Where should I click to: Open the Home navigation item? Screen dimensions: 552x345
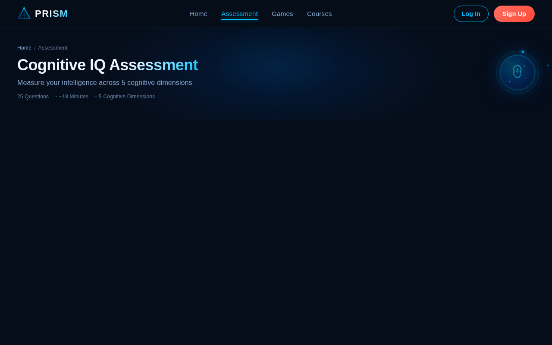click(198, 13)
